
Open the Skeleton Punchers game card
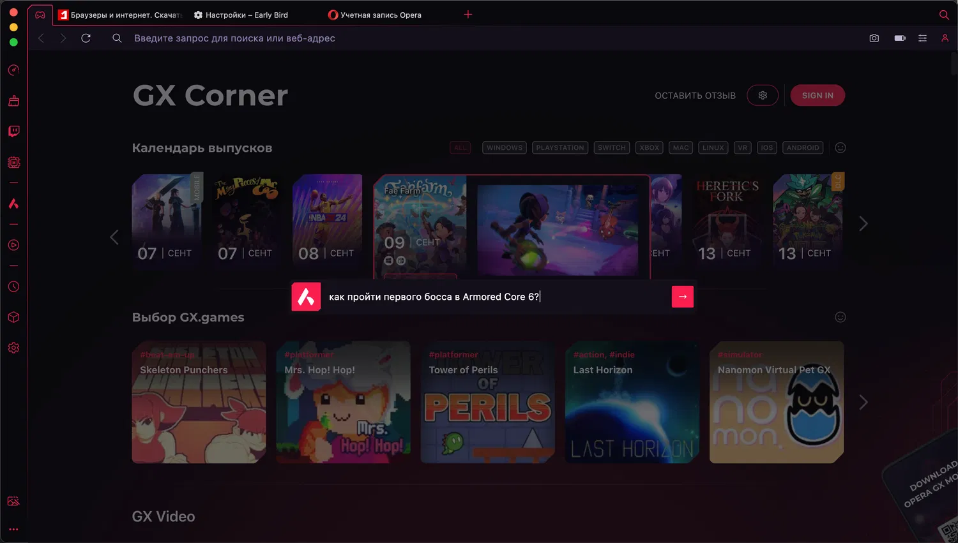tap(199, 402)
